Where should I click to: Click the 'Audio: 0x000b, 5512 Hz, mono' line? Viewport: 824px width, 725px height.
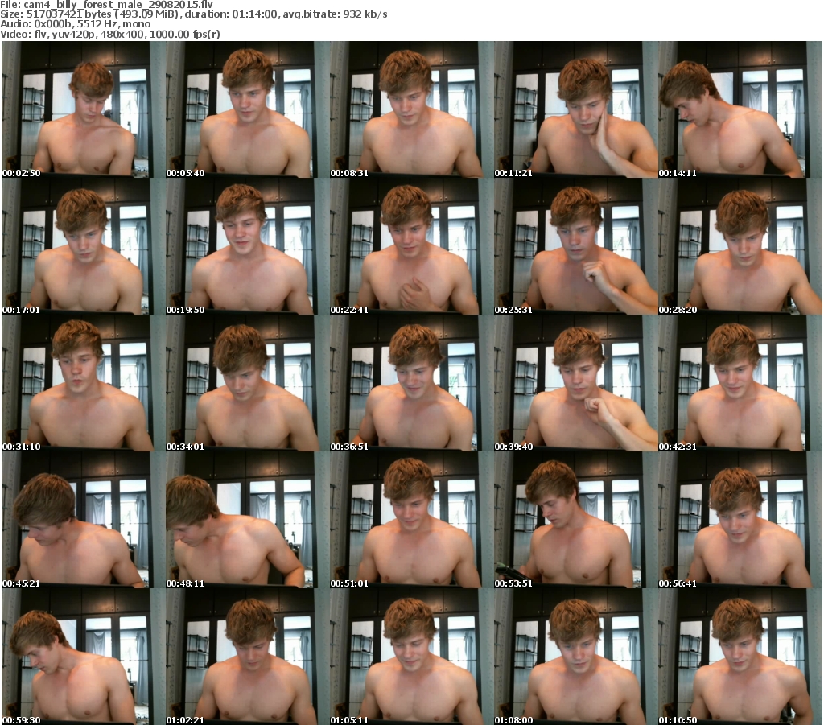coord(75,24)
